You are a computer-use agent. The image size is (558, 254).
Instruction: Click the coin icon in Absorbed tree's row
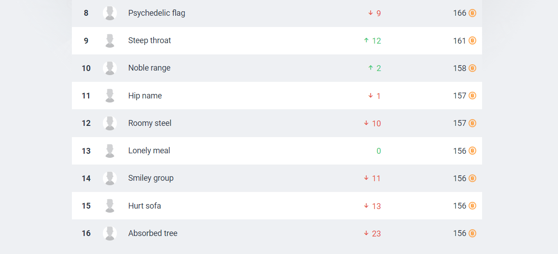(x=472, y=233)
